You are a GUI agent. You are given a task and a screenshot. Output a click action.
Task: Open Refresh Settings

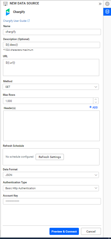tap(50, 157)
